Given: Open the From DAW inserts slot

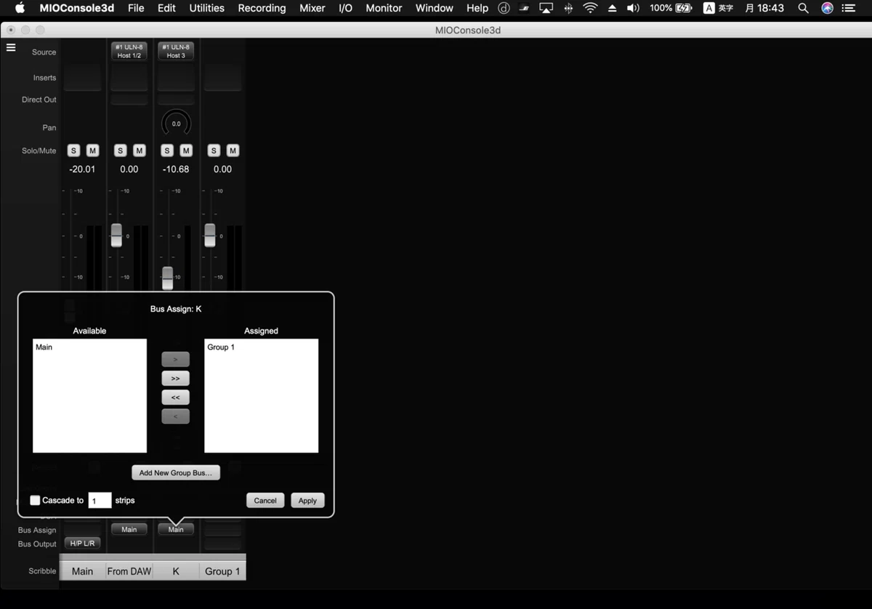Looking at the screenshot, I should [x=129, y=78].
